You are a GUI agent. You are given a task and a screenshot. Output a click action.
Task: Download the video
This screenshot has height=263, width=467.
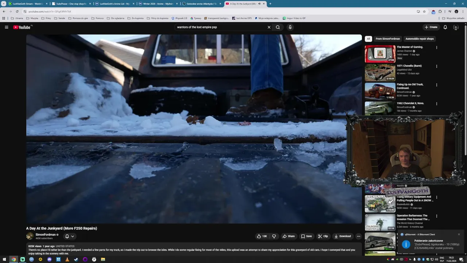point(343,236)
